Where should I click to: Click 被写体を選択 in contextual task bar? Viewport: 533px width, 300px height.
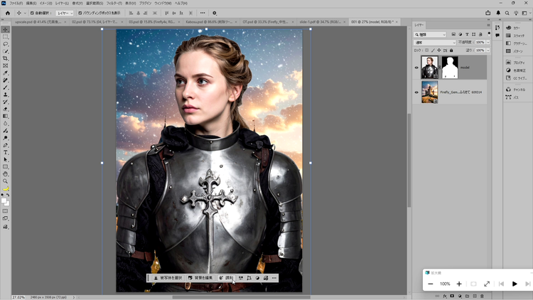coord(168,277)
